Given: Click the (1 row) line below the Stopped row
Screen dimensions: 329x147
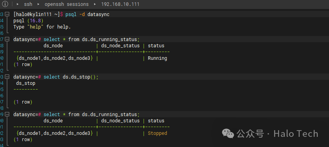Looking at the screenshot, I should 23,140.
